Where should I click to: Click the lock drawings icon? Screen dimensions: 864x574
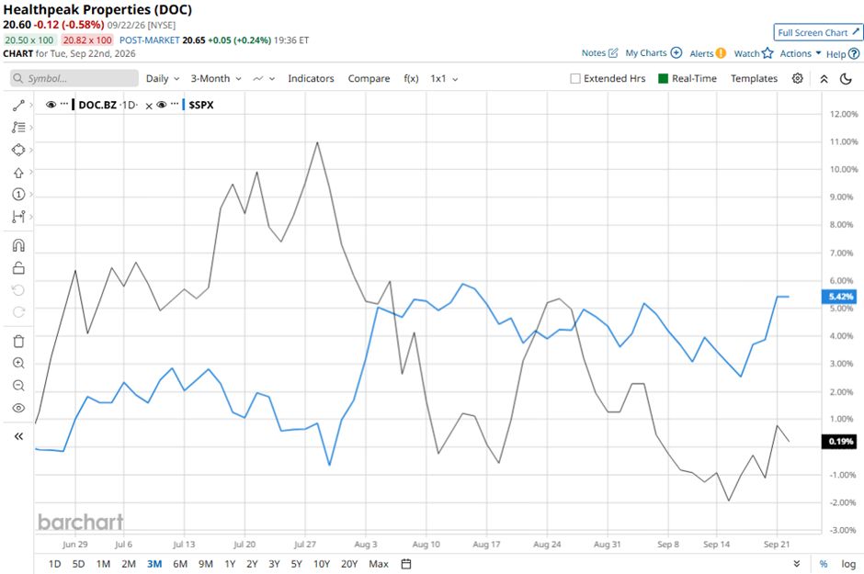click(x=18, y=268)
